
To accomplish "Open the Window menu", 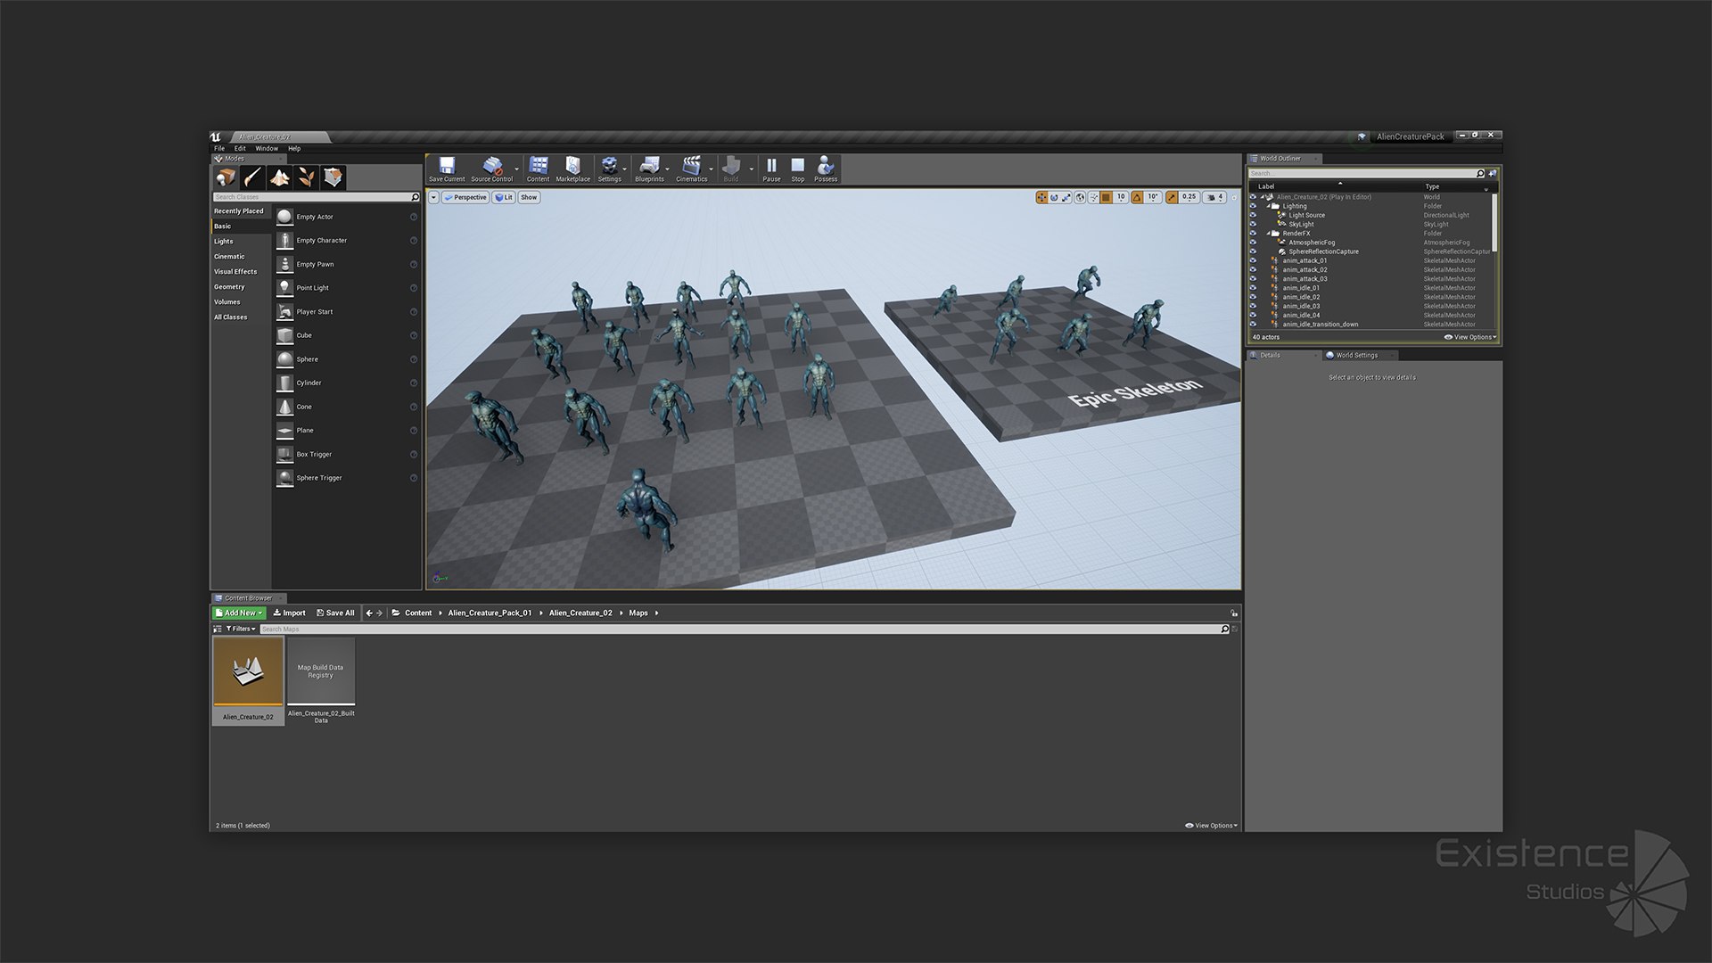I will click(267, 149).
